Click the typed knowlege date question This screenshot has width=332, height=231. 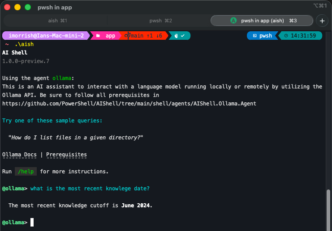[90, 189]
